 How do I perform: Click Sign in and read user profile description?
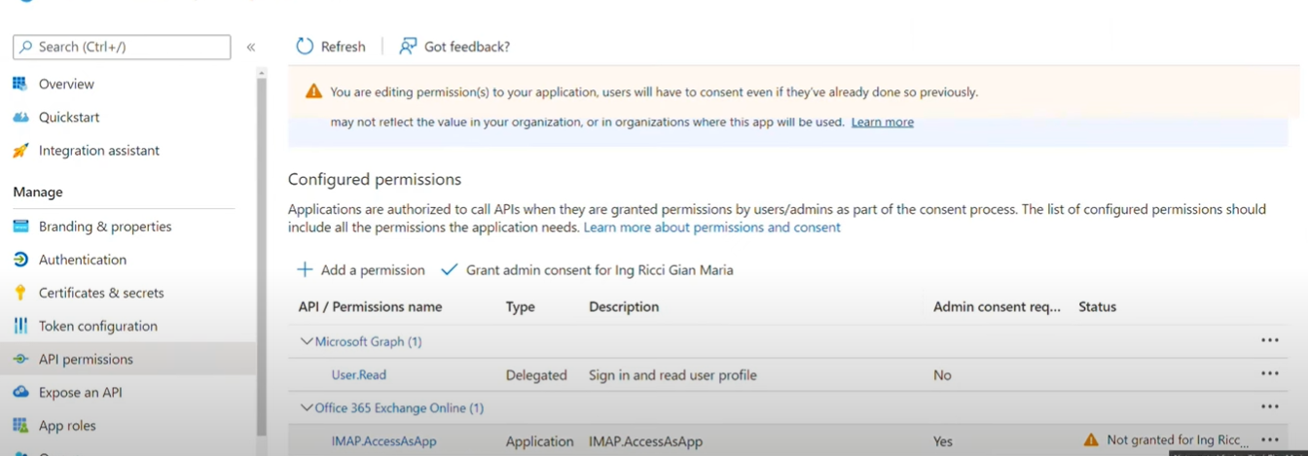(x=672, y=375)
